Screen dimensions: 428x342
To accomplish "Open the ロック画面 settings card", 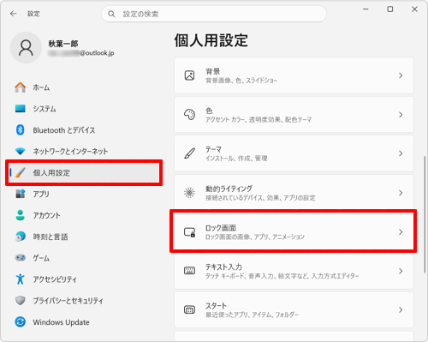I will pos(294,231).
